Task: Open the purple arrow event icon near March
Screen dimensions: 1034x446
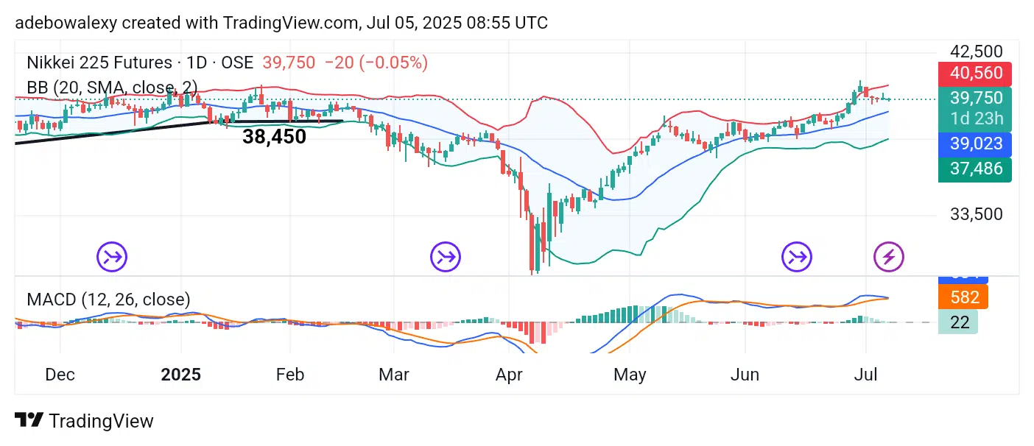Action: [x=446, y=257]
